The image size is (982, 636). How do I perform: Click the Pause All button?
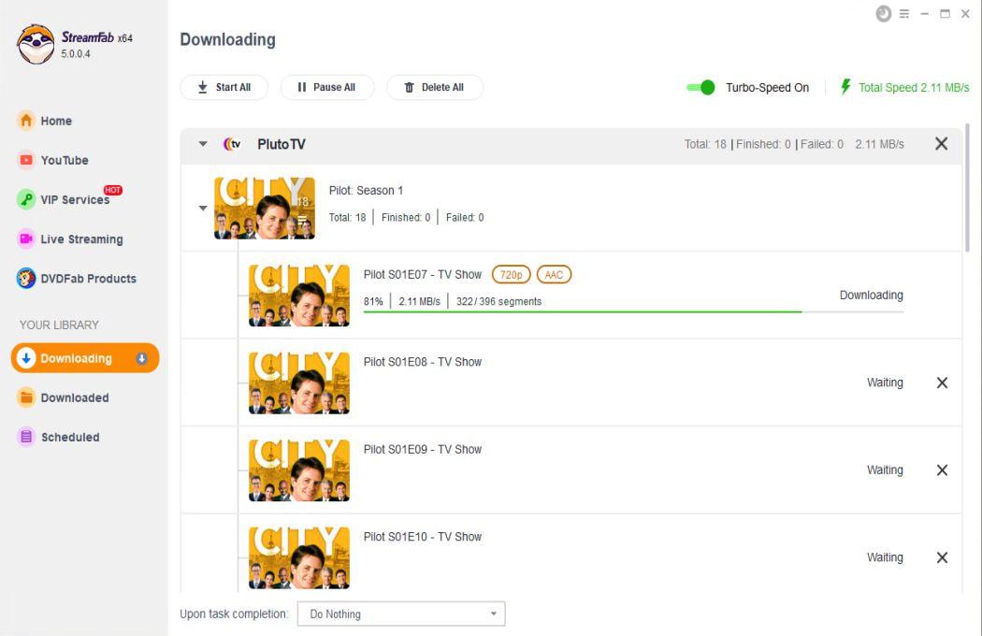(327, 87)
